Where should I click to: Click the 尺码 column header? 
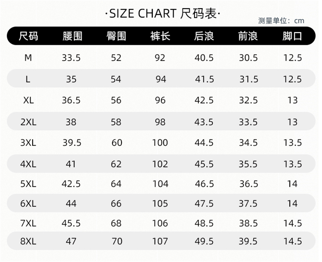pos(28,36)
